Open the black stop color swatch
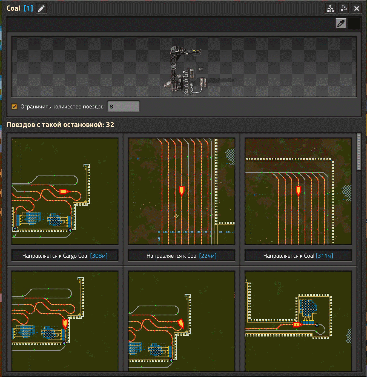Screen dimensions: 367x377 [354, 24]
